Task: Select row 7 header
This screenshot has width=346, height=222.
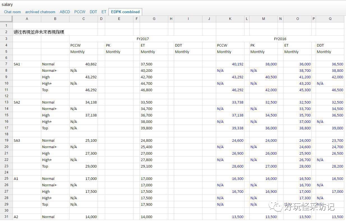Action: point(6,64)
